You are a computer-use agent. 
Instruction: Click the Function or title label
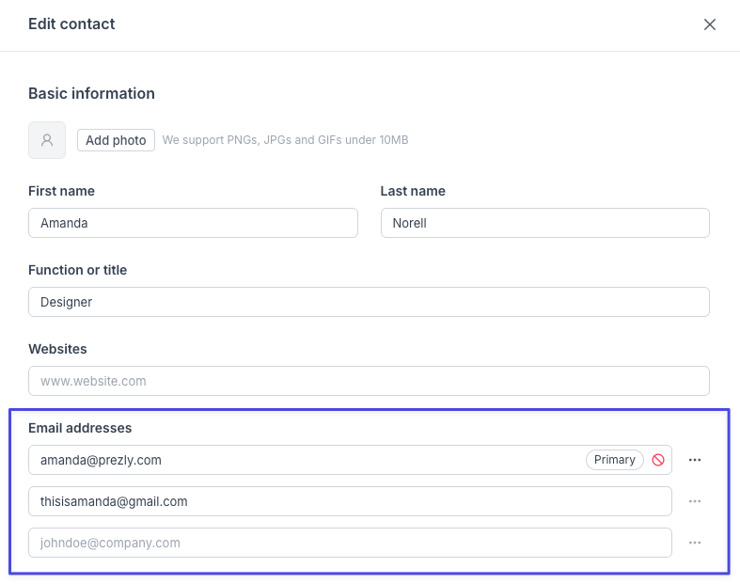point(77,270)
